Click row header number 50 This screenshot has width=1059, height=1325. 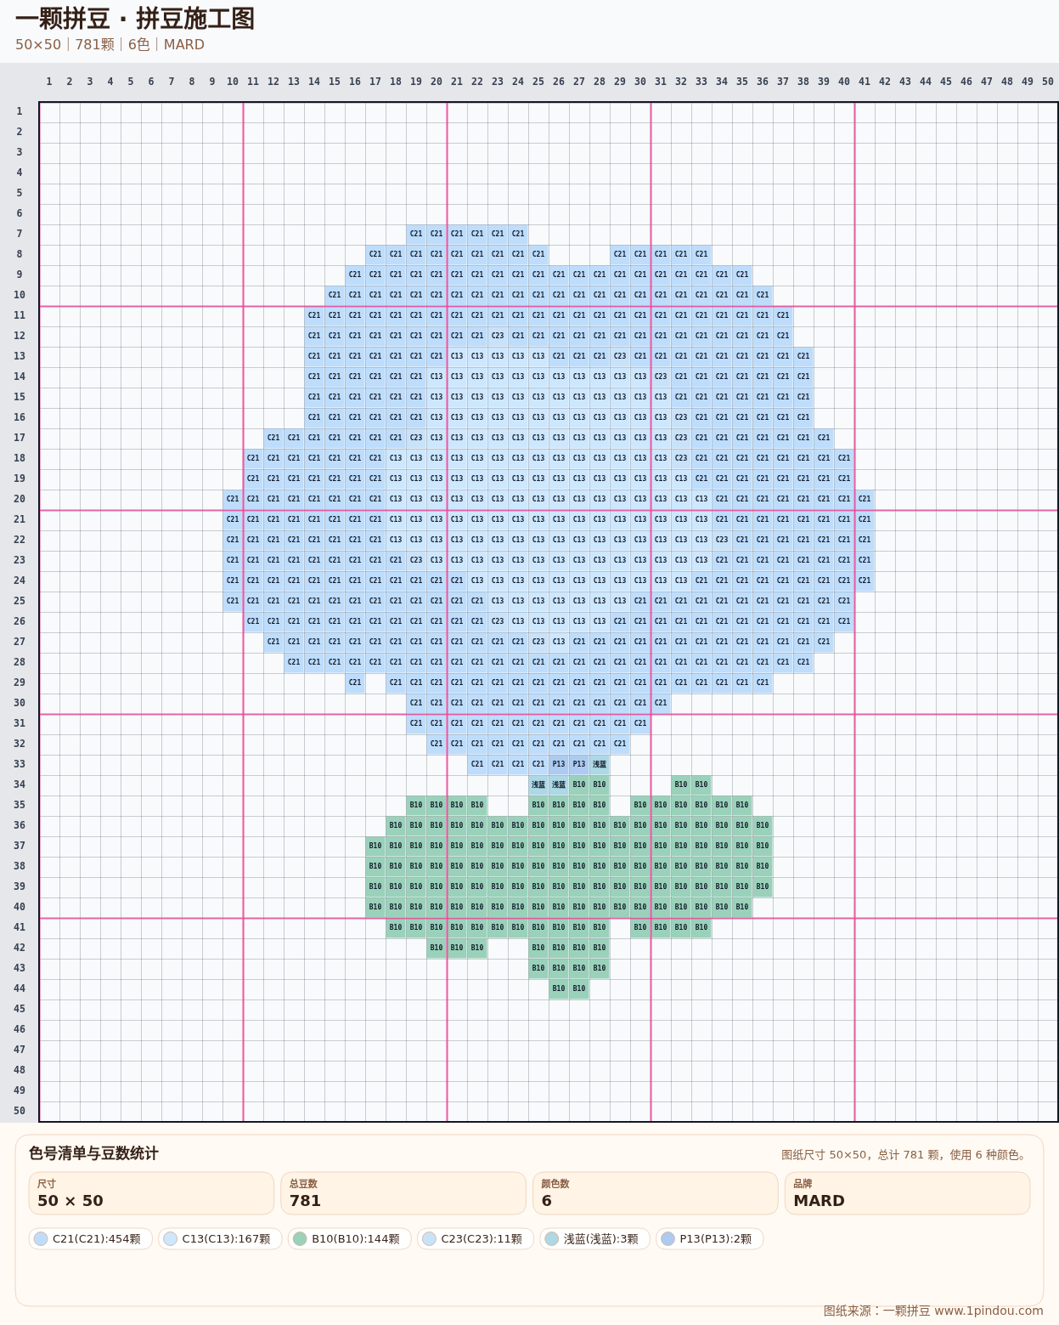point(19,1111)
